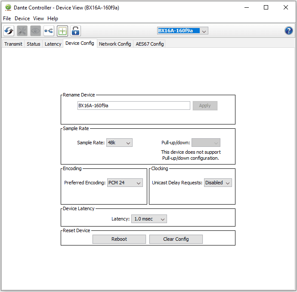This screenshot has height=292, width=297.
Task: Open the Device menu
Action: click(x=22, y=19)
